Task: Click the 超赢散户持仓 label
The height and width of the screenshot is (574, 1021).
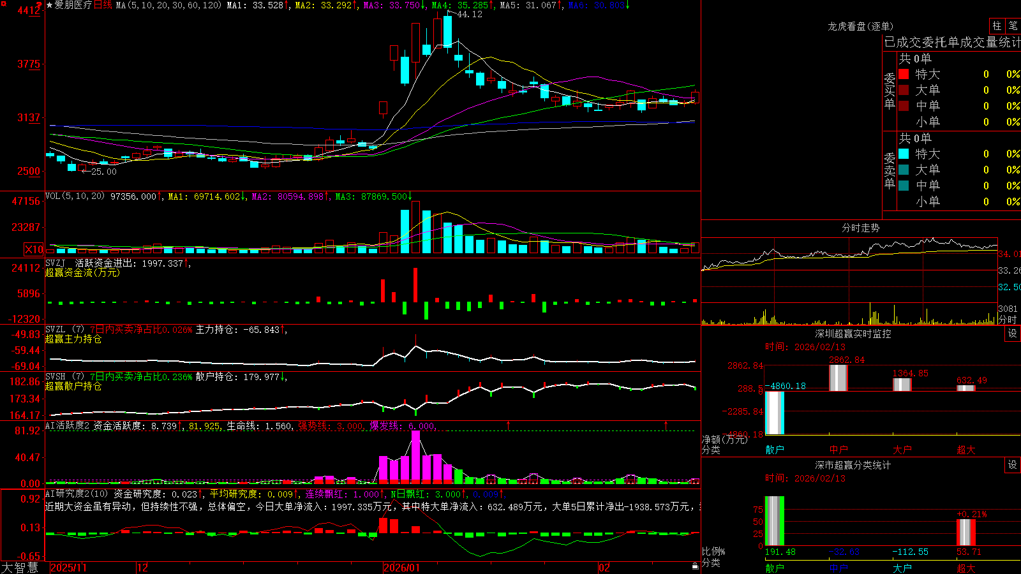Action: (73, 386)
